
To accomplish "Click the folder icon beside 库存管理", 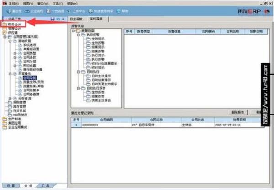I will point(10,107).
